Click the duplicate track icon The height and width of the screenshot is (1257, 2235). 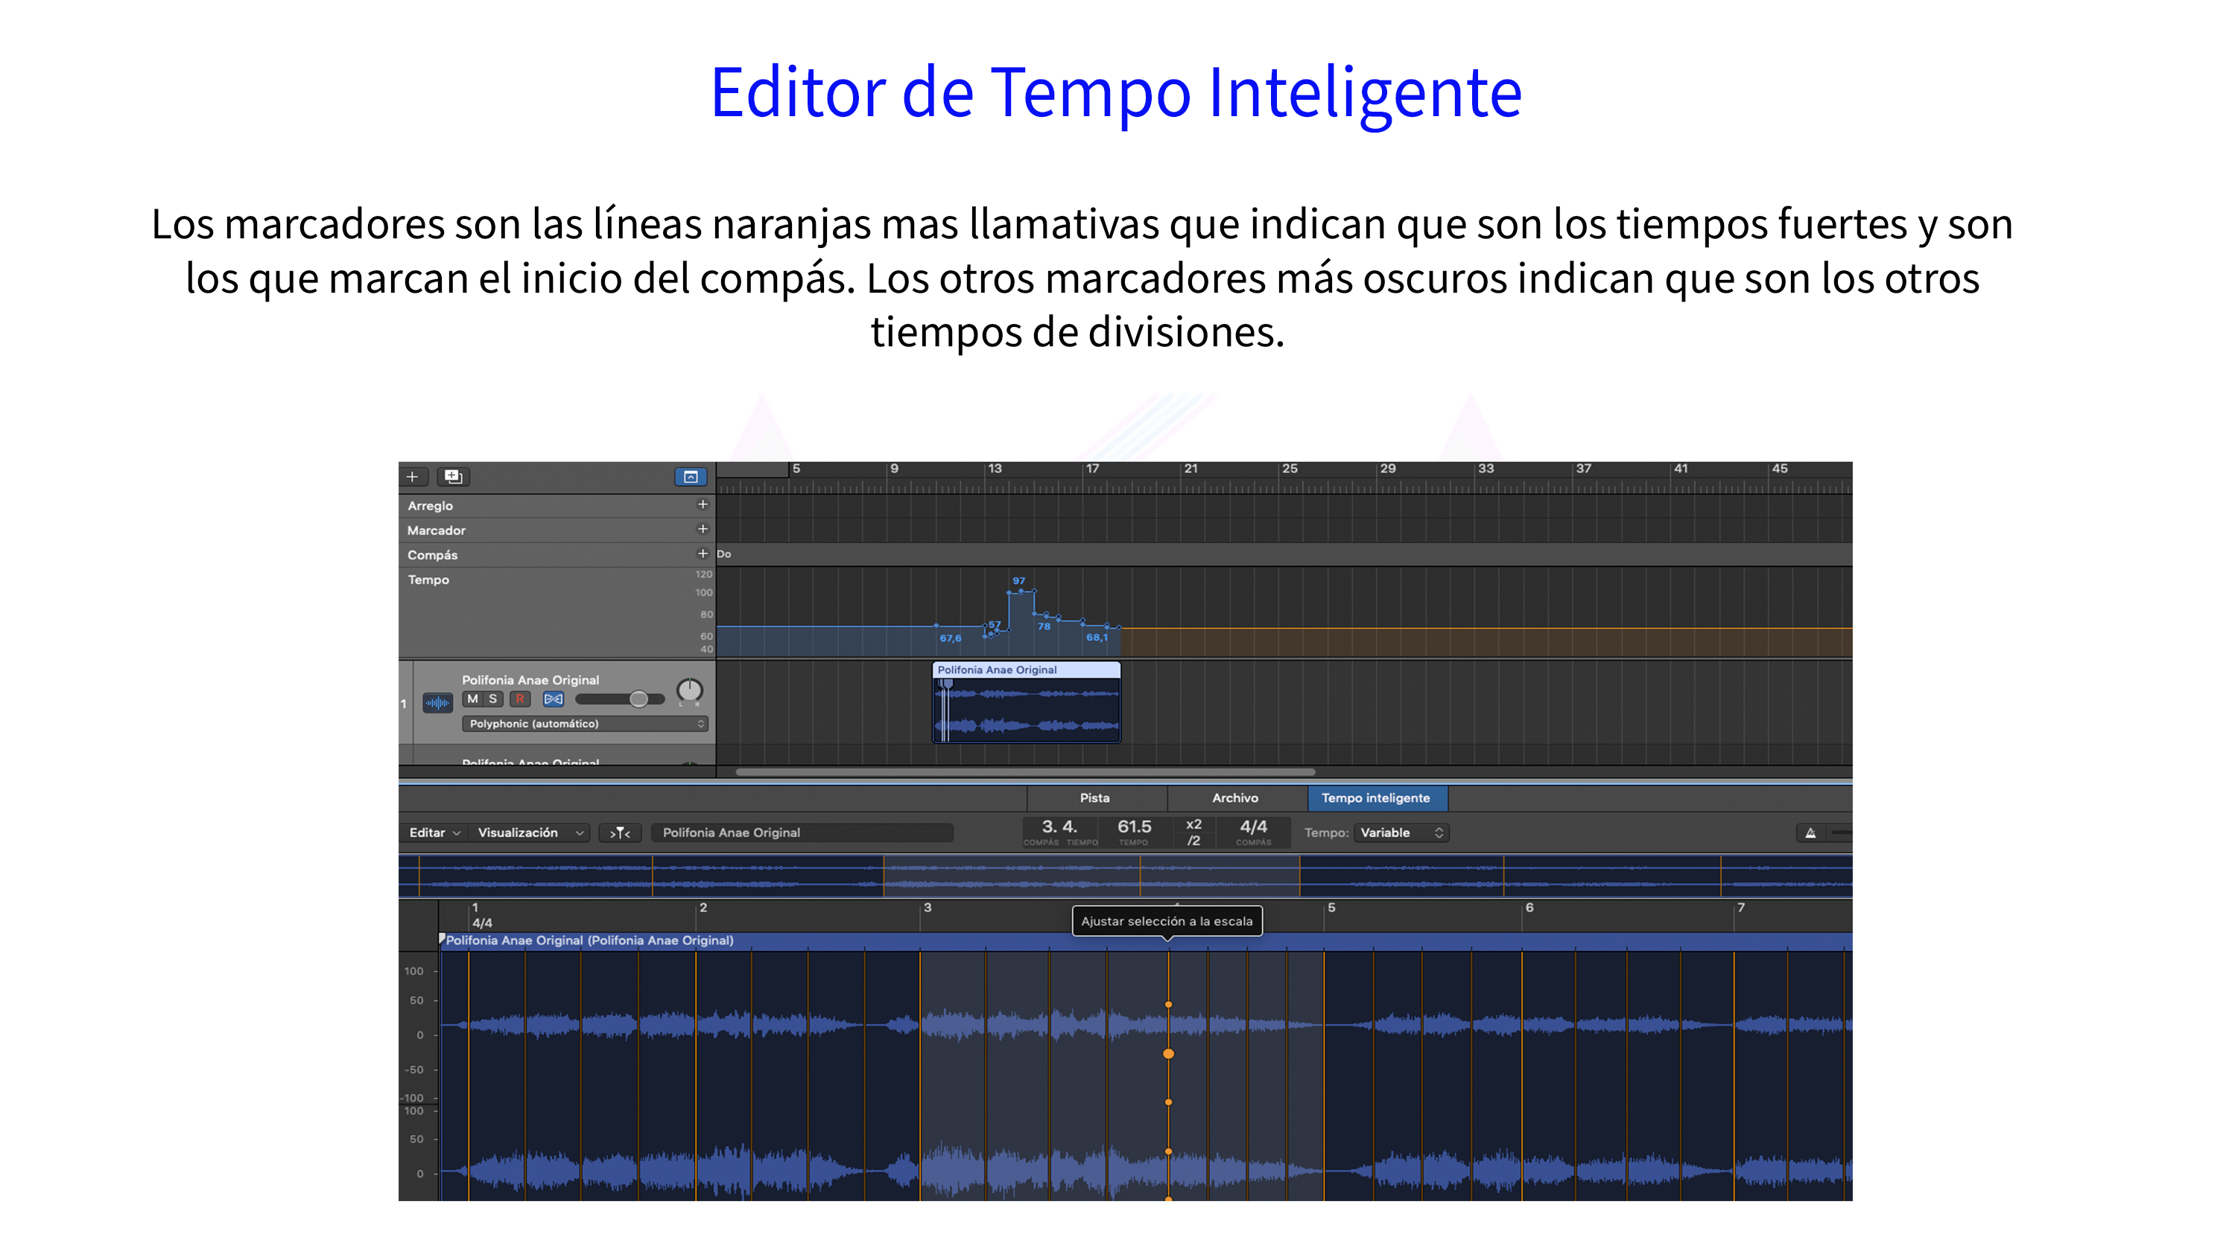[453, 477]
